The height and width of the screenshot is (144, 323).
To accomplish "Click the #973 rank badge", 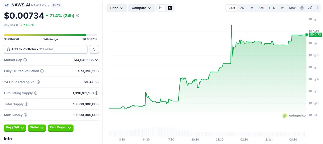I will tap(56, 5).
